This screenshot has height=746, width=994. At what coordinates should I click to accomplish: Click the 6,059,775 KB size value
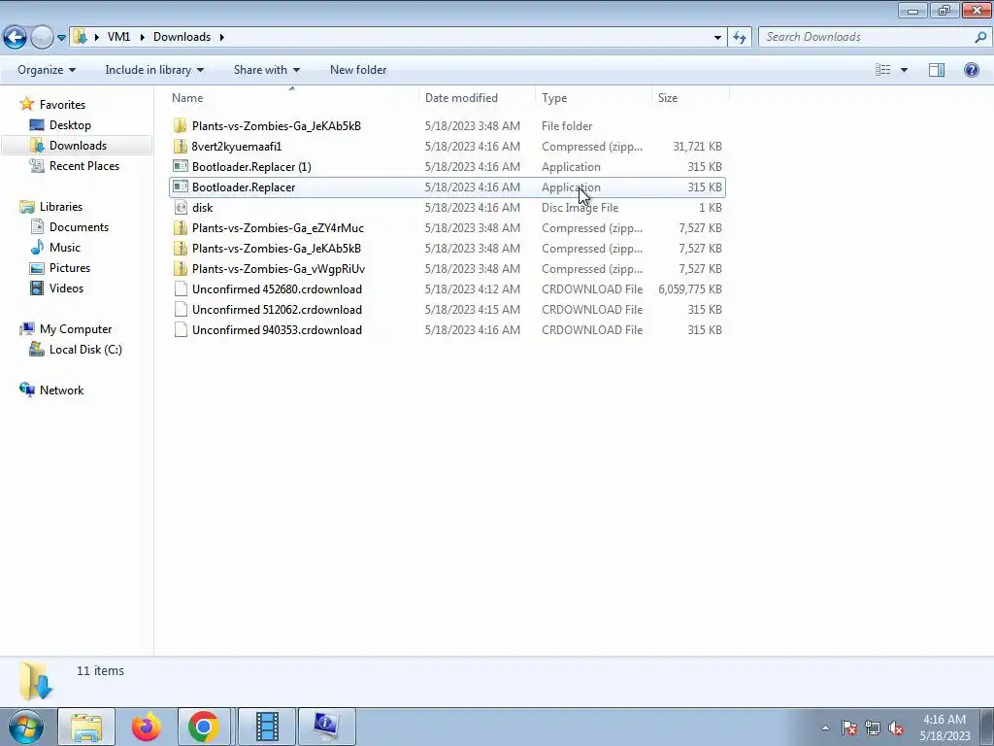click(x=690, y=289)
